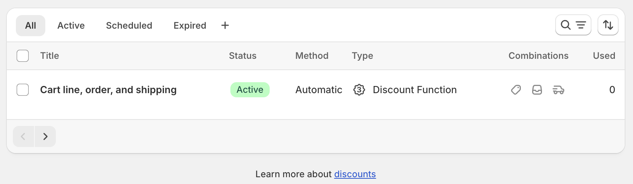The image size is (633, 184).
Task: Open the search and filter control
Action: click(x=573, y=25)
